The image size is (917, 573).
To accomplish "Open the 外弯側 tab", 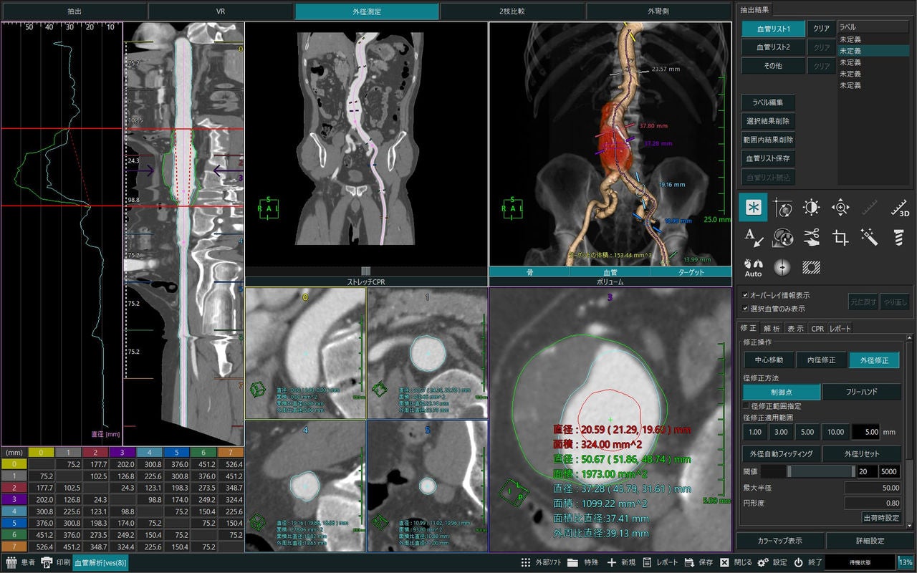I will coord(658,11).
